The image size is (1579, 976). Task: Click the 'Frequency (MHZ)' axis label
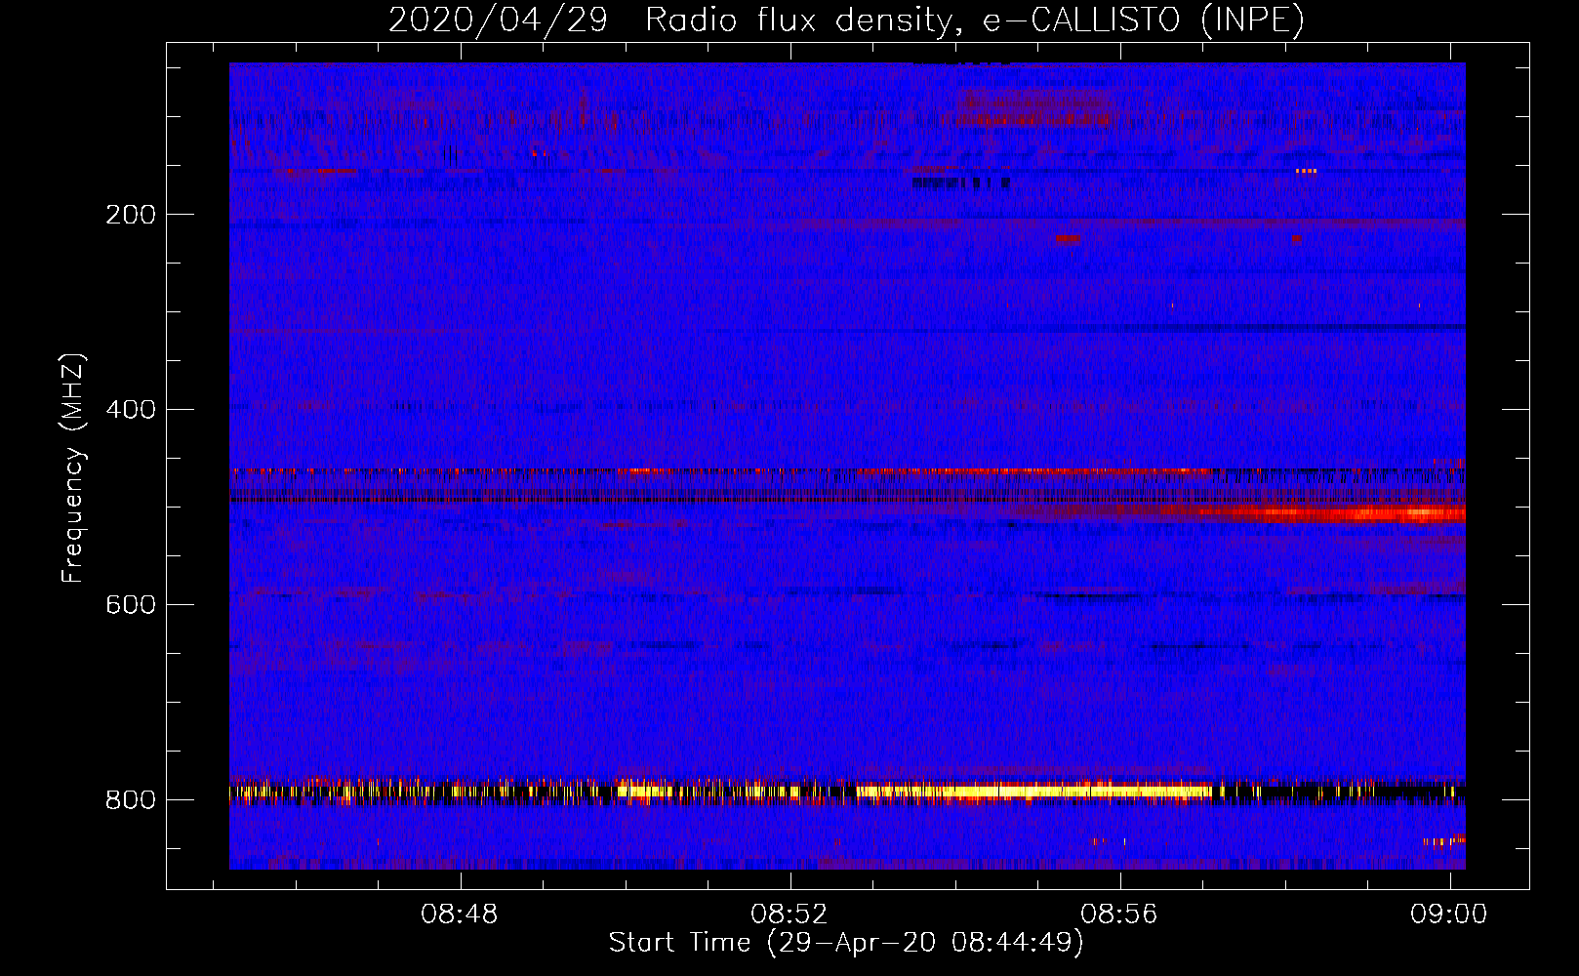point(73,468)
